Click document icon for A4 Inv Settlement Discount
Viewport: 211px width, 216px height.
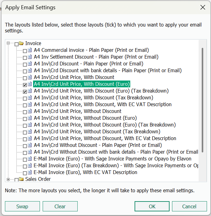coord(30,56)
